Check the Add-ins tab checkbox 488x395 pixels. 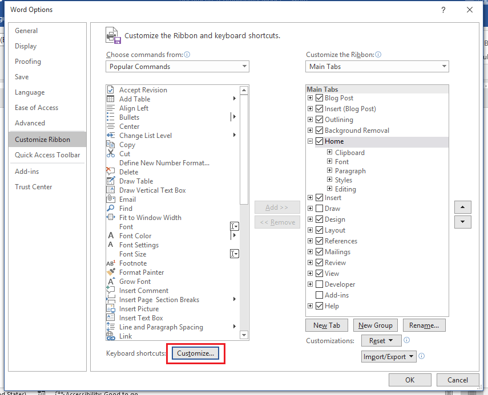coord(319,295)
